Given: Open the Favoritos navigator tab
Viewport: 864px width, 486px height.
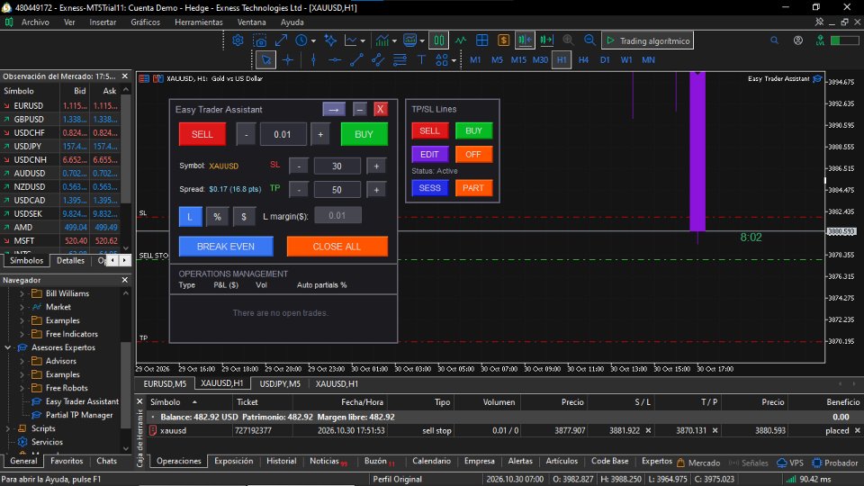Looking at the screenshot, I should [67, 461].
